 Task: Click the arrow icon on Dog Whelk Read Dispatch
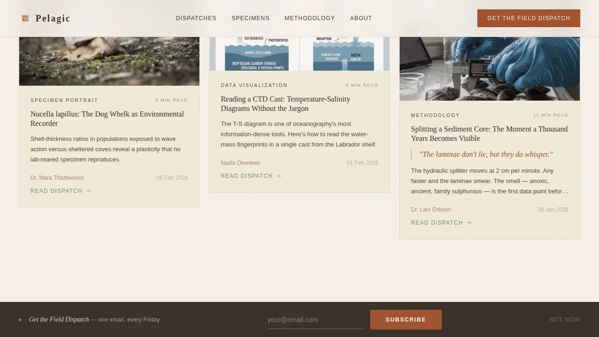point(88,191)
